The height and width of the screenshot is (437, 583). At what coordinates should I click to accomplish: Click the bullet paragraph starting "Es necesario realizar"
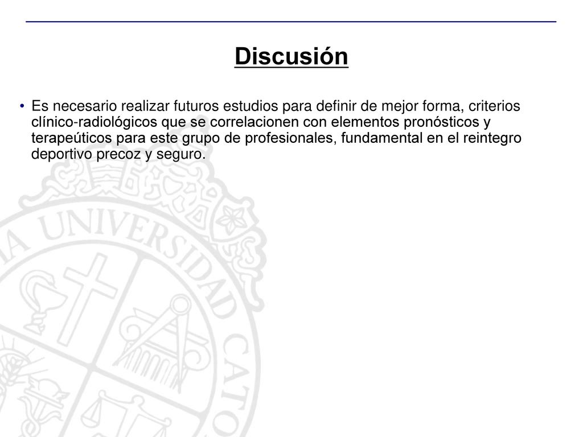(276, 130)
